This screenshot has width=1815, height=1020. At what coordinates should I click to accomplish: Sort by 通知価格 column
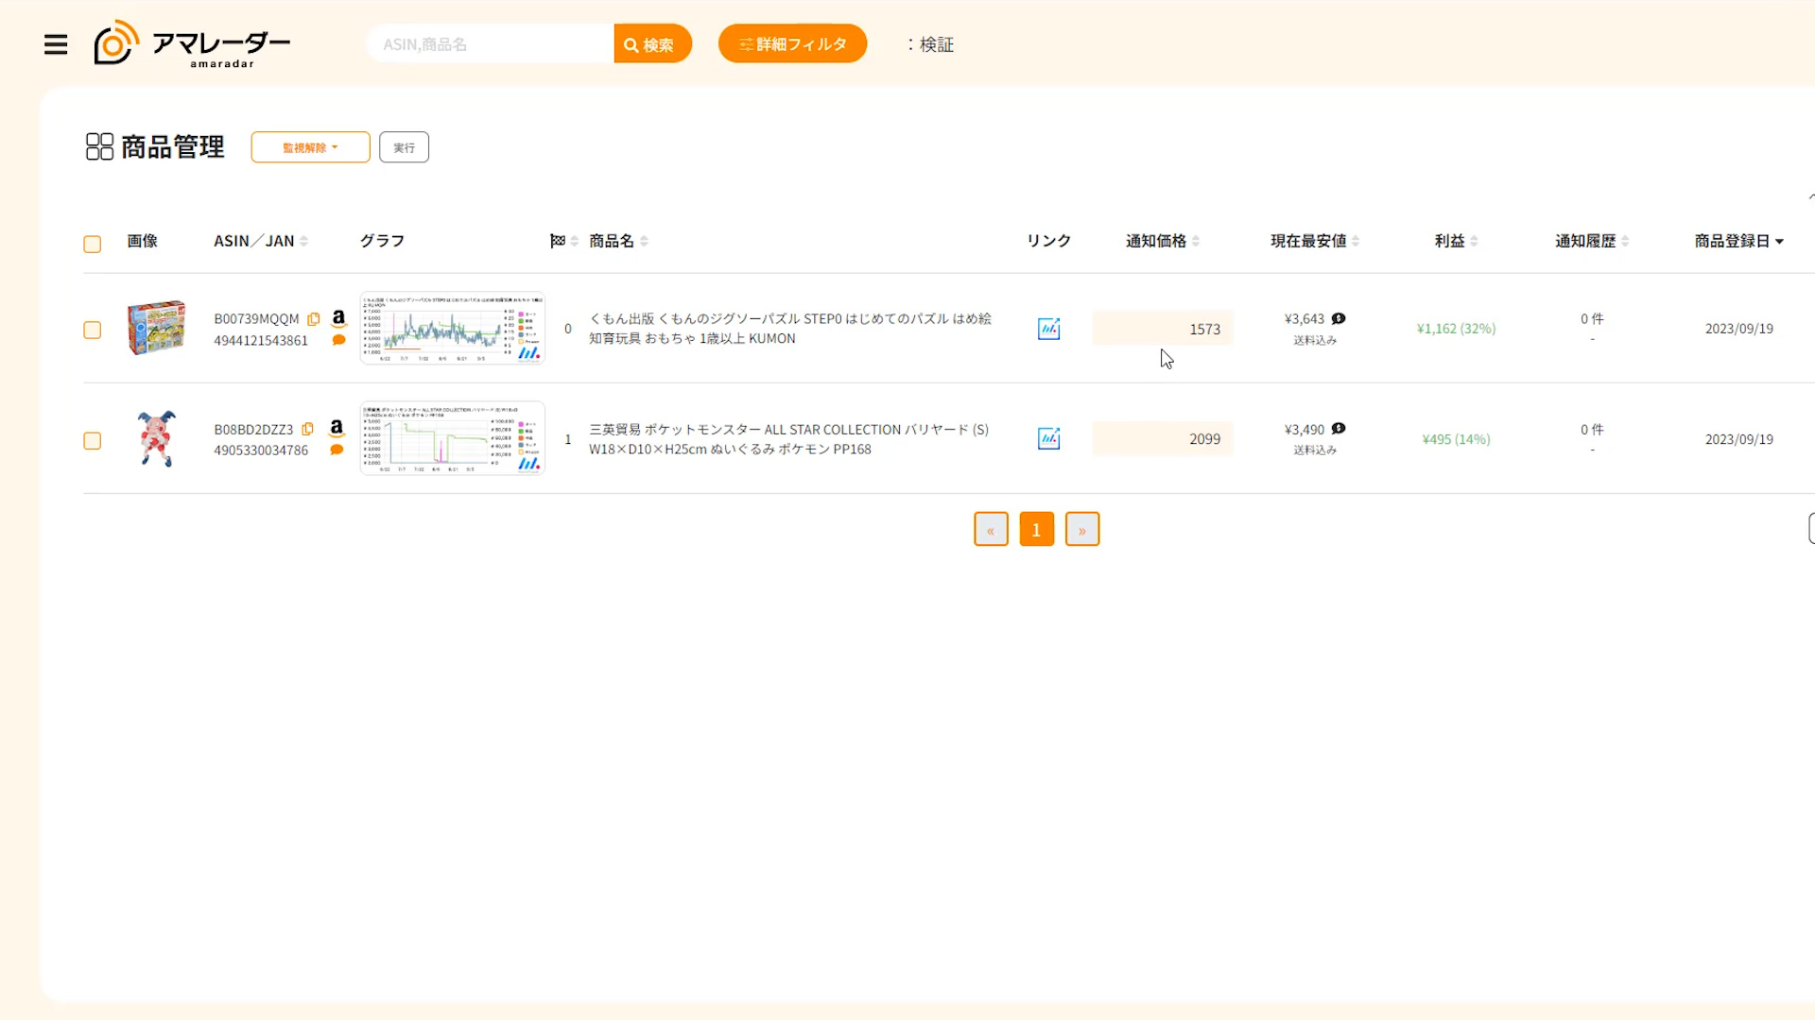click(x=1162, y=241)
